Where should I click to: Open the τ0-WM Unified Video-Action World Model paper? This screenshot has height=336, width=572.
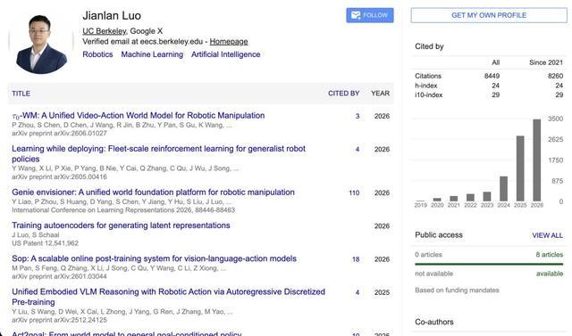tap(139, 116)
